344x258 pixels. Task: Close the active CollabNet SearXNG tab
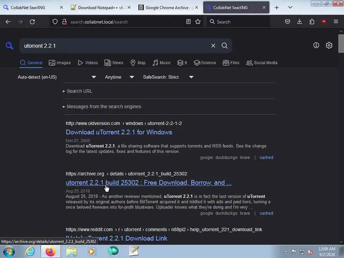coord(264,7)
